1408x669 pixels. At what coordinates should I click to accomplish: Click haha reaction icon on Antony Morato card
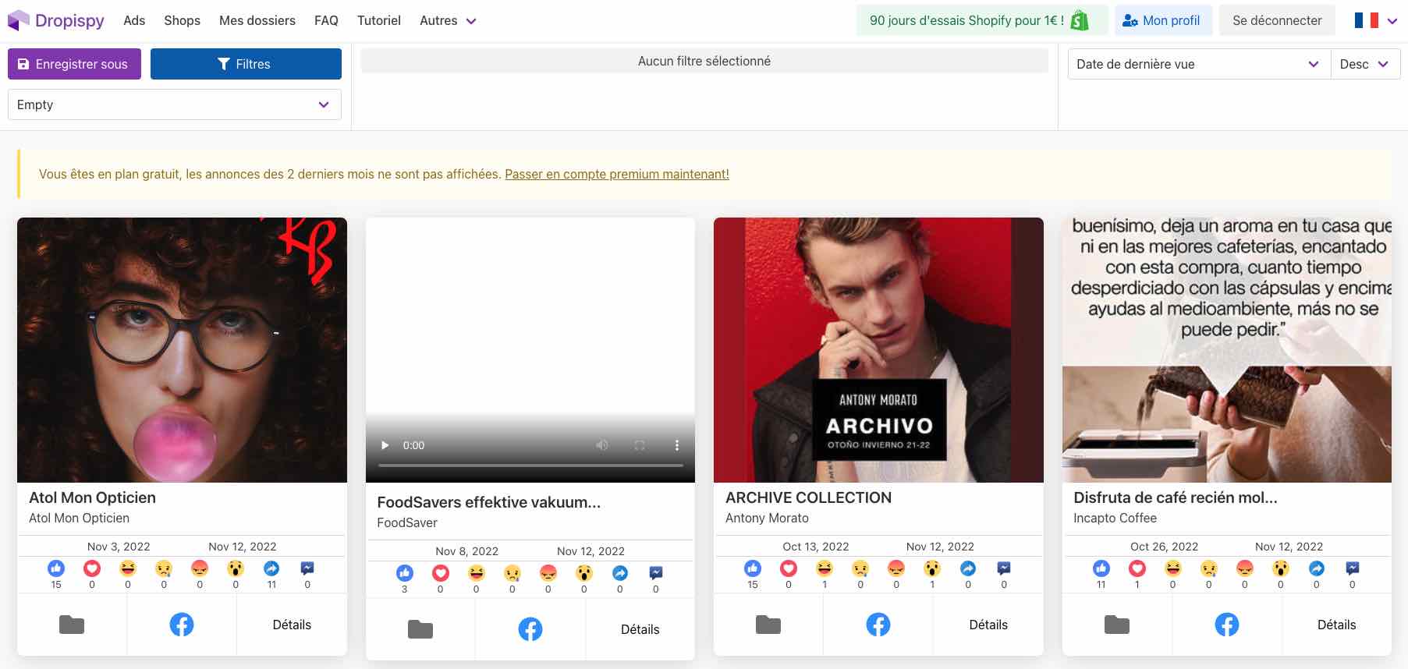point(825,568)
